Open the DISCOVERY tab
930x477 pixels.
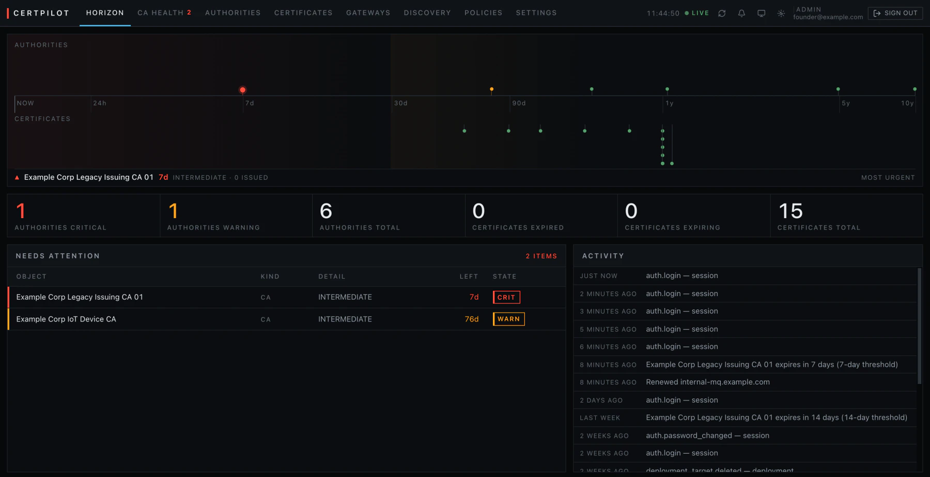[x=427, y=13]
